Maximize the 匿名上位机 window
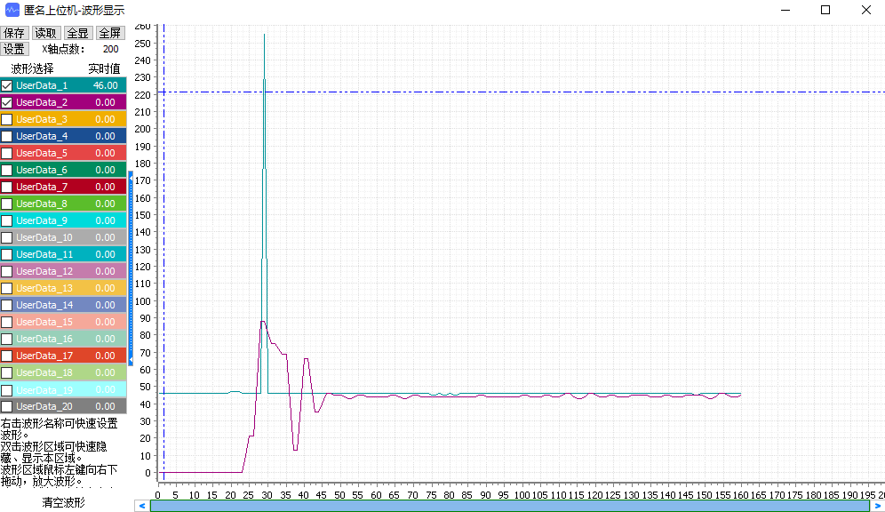Screen dimensions: 885x512 click(x=825, y=10)
